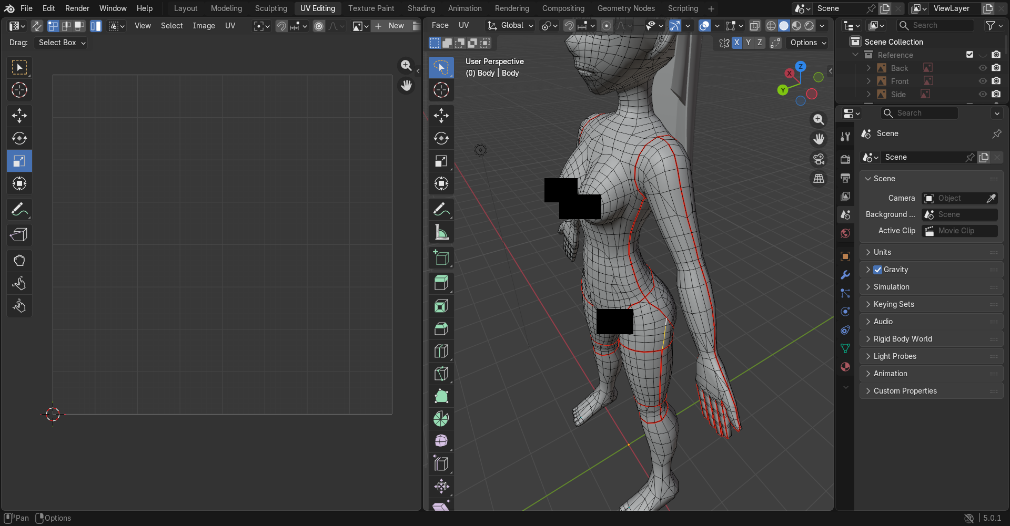Click the eyedropper next to Camera Object field
This screenshot has width=1010, height=526.
tap(992, 198)
